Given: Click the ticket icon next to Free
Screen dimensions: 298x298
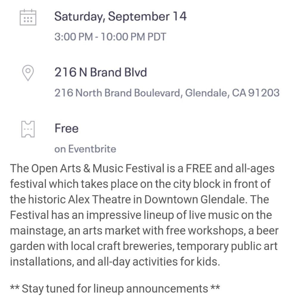Looking at the screenshot, I should (x=28, y=129).
